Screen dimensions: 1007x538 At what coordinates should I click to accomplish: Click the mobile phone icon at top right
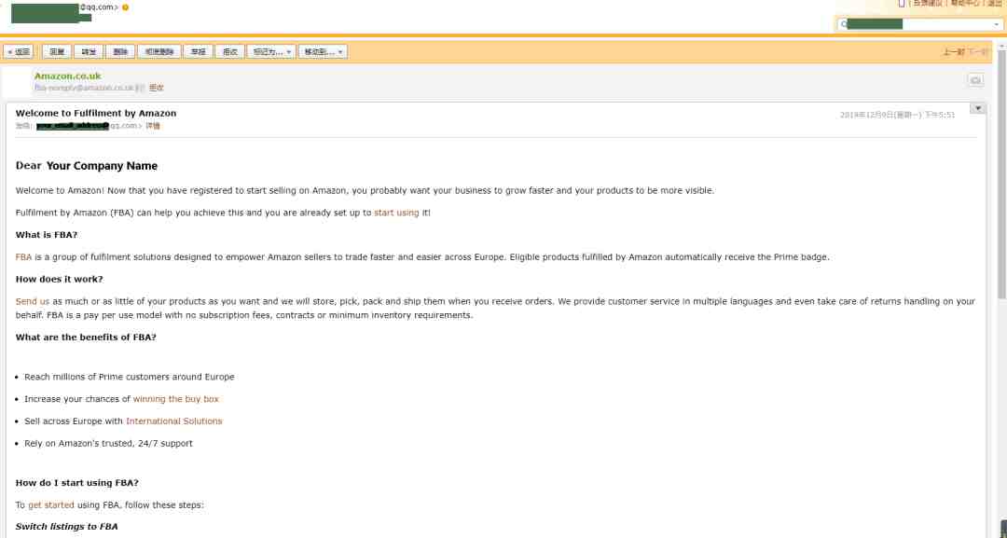(901, 3)
